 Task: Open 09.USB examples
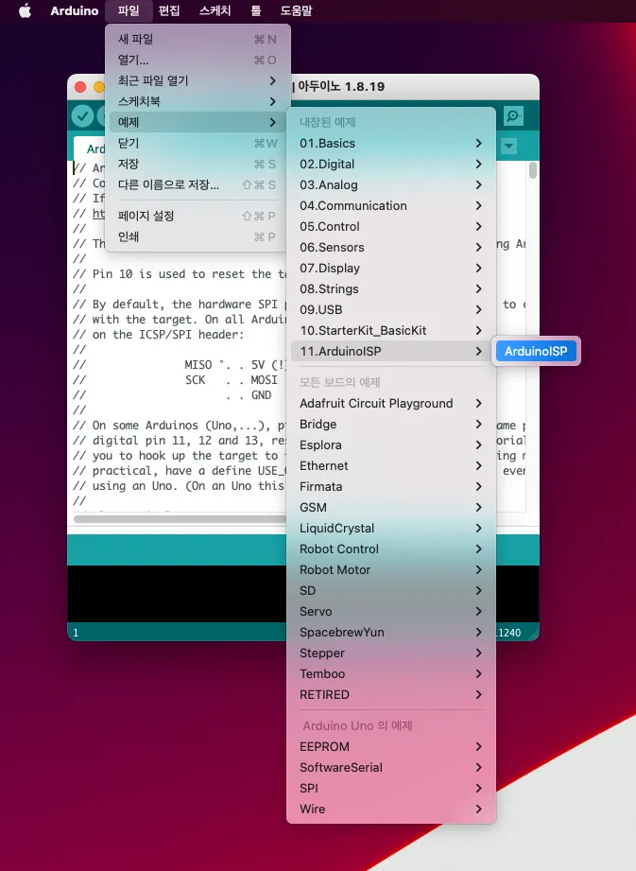pyautogui.click(x=390, y=310)
